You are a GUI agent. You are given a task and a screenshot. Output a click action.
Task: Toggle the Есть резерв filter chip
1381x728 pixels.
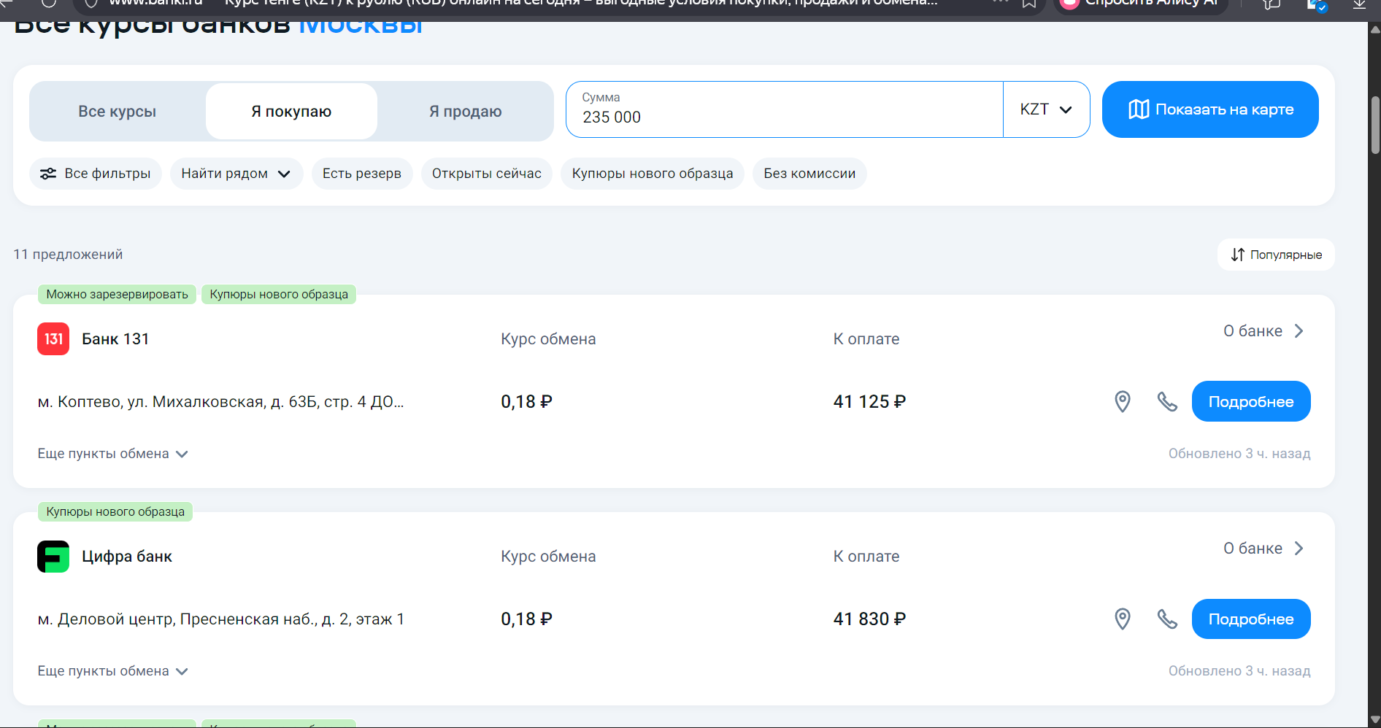click(362, 174)
